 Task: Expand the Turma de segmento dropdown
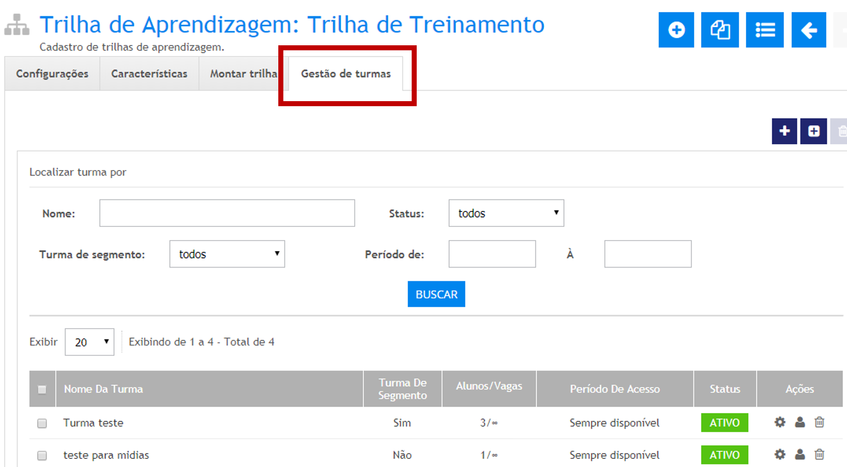pos(227,254)
